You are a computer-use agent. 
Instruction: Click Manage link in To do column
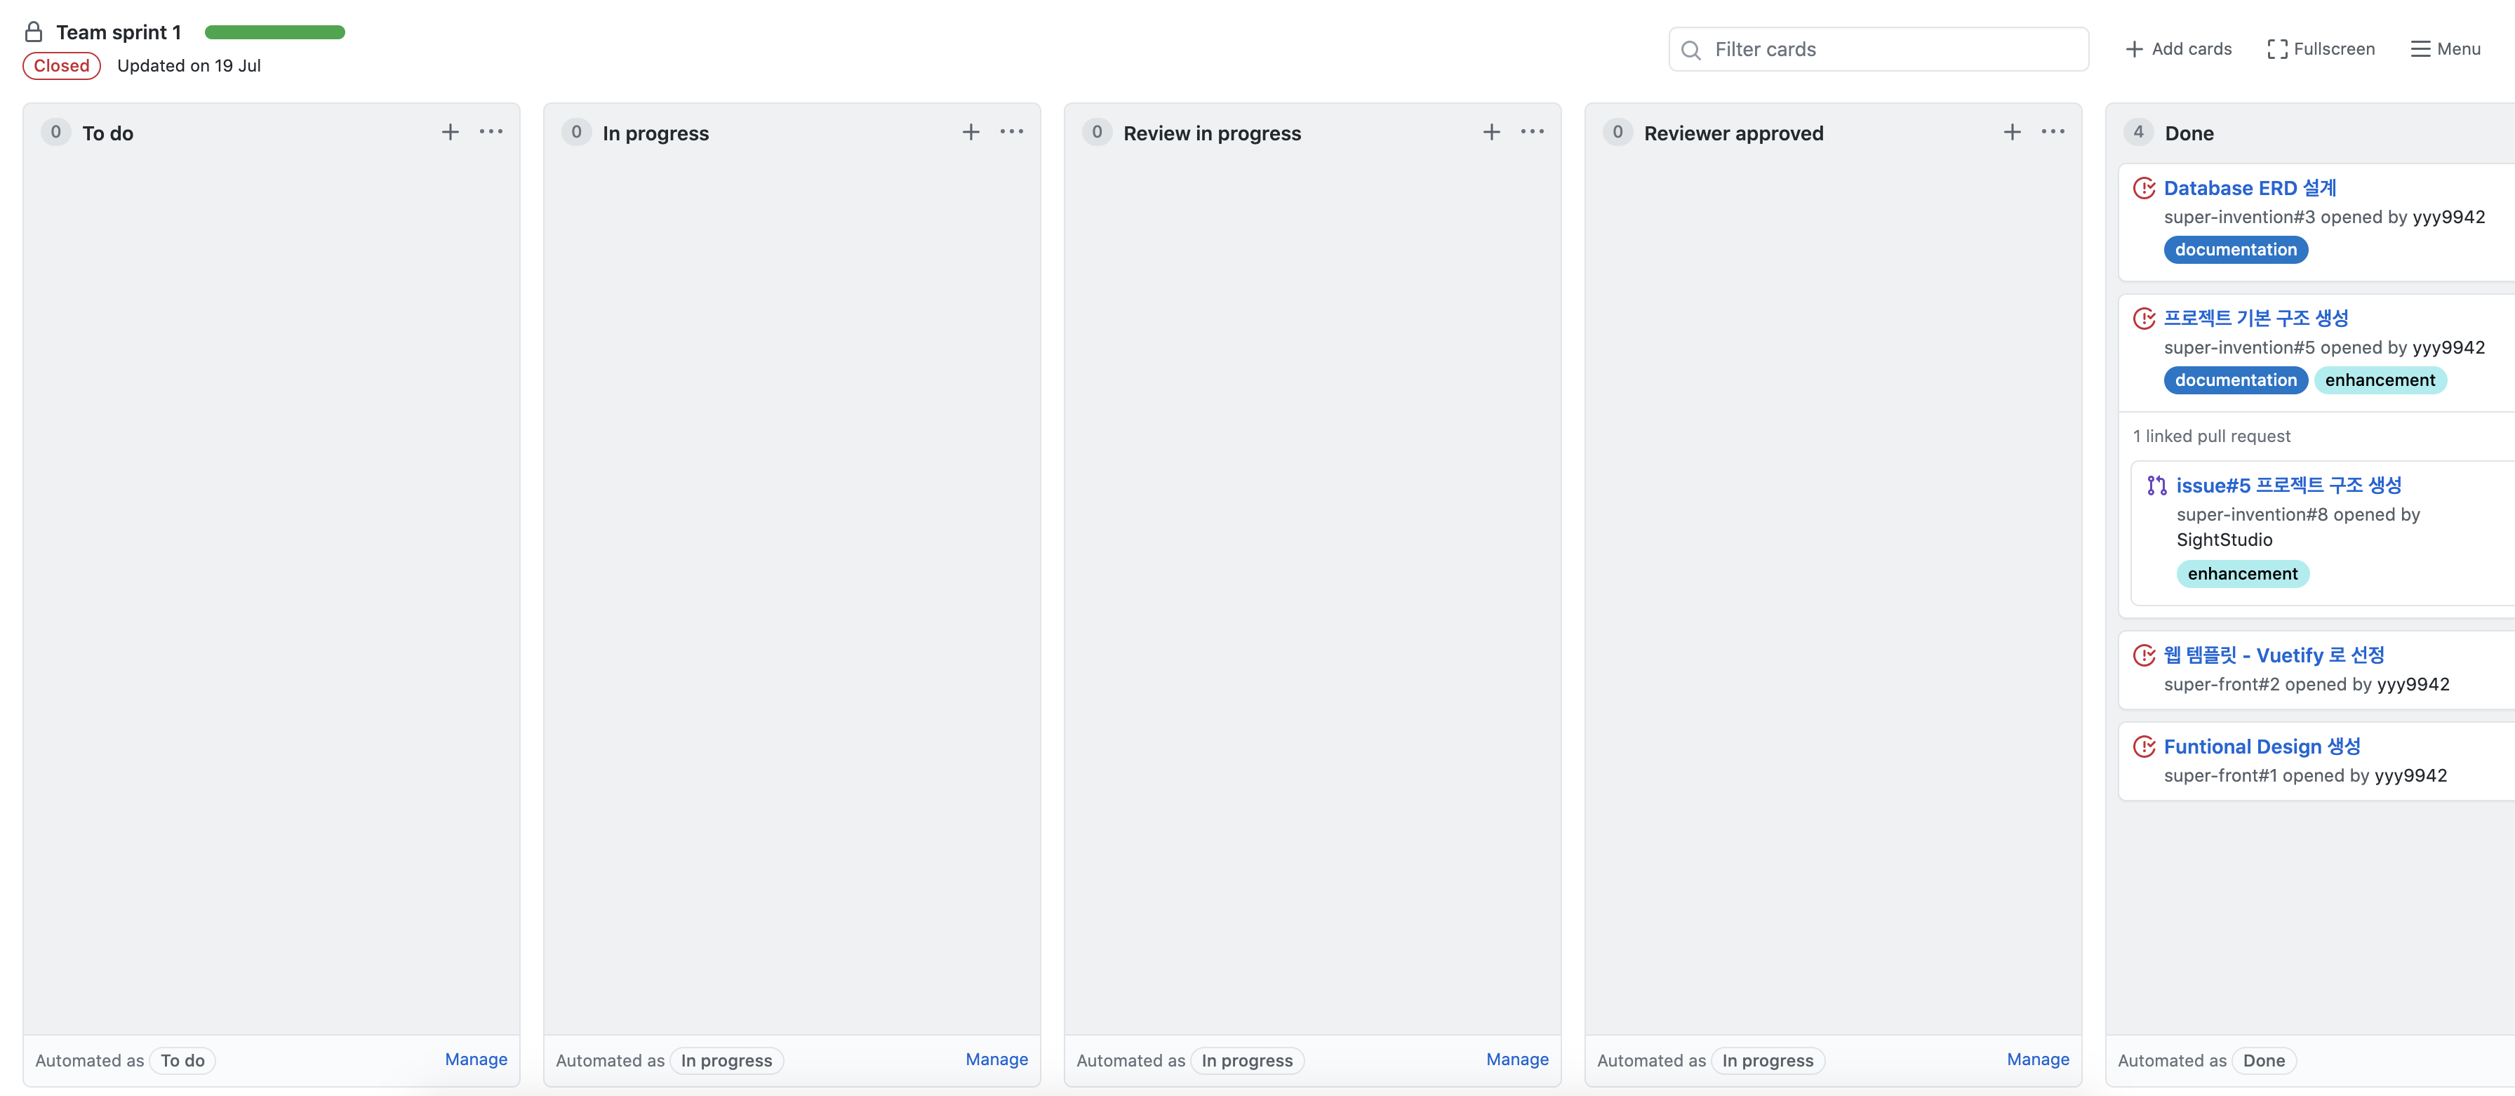pos(476,1059)
